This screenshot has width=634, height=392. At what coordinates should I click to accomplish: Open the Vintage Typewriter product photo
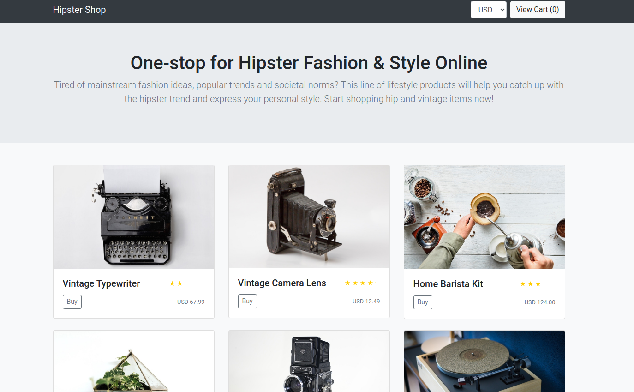[x=134, y=217]
